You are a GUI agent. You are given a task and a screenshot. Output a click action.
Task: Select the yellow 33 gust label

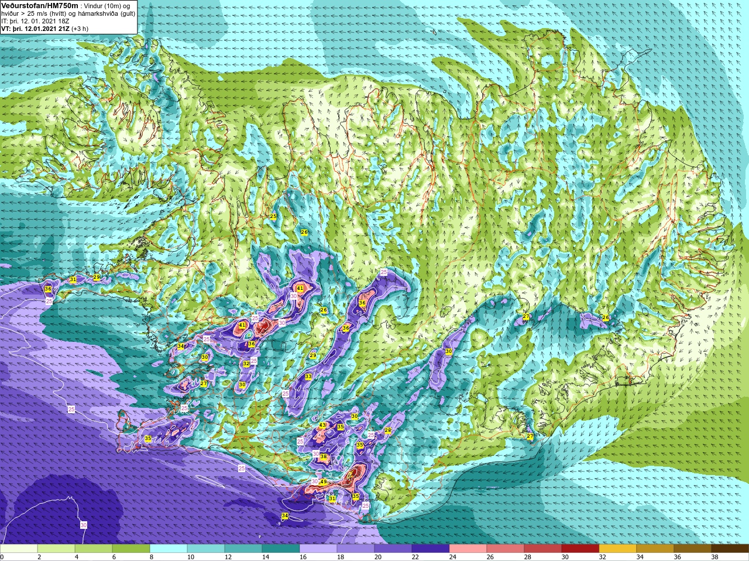(x=308, y=377)
